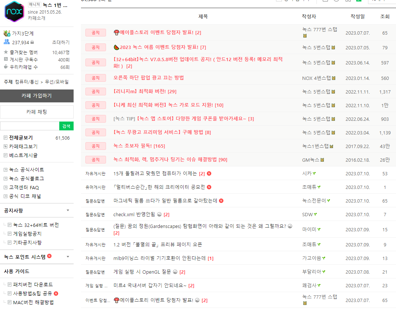The width and height of the screenshot is (396, 309).
Task: Open the 카페소개 link
Action: pos(36,18)
